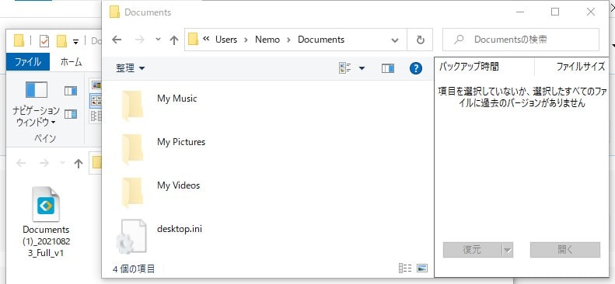615x284 pixels.
Task: Click the up arrow in Documents dialog
Action: pos(173,40)
